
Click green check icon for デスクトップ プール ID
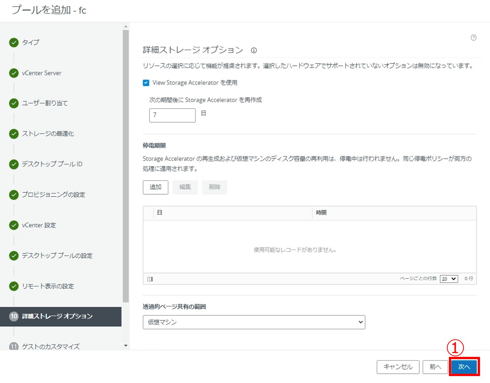coord(14,164)
